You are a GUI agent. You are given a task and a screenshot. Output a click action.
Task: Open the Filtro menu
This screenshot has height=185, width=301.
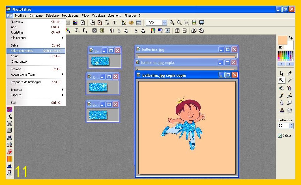pos(85,16)
